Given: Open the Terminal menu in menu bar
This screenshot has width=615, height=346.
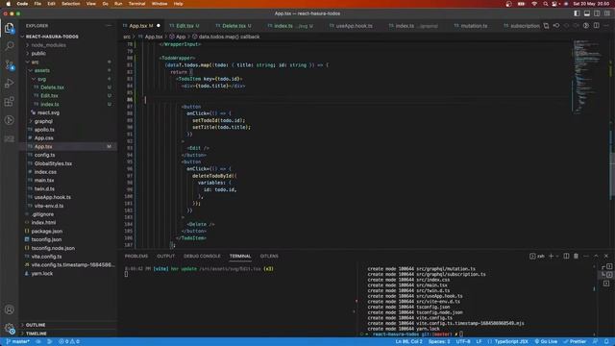Looking at the screenshot, I should [136, 4].
